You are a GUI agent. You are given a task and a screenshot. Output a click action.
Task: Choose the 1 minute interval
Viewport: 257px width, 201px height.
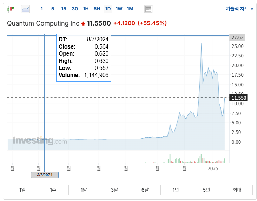coord(42,9)
